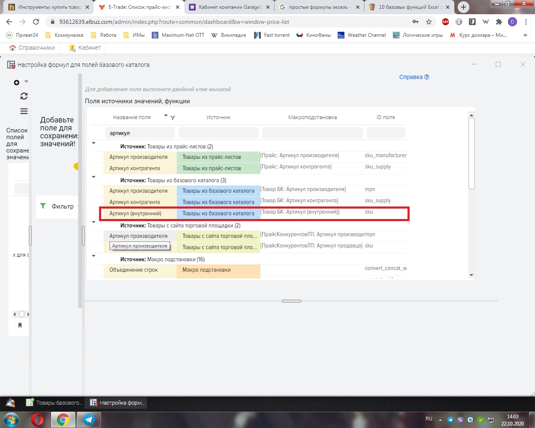Click the ID поля column header
Screen dimensions: 535x428
pos(386,117)
